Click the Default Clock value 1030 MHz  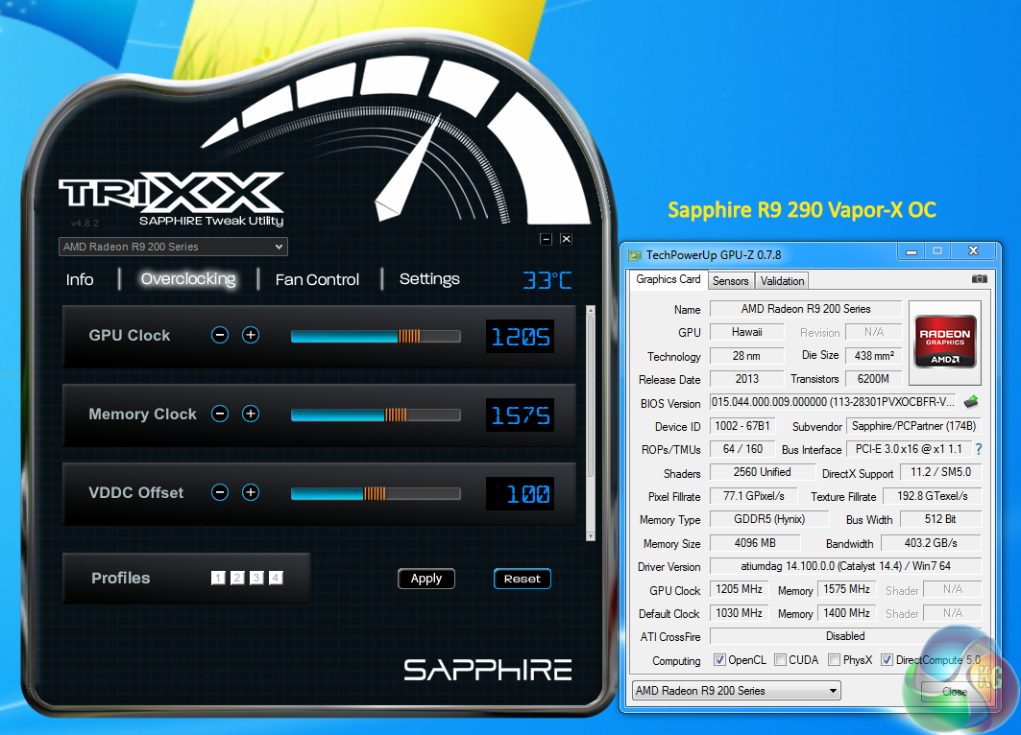(x=739, y=613)
